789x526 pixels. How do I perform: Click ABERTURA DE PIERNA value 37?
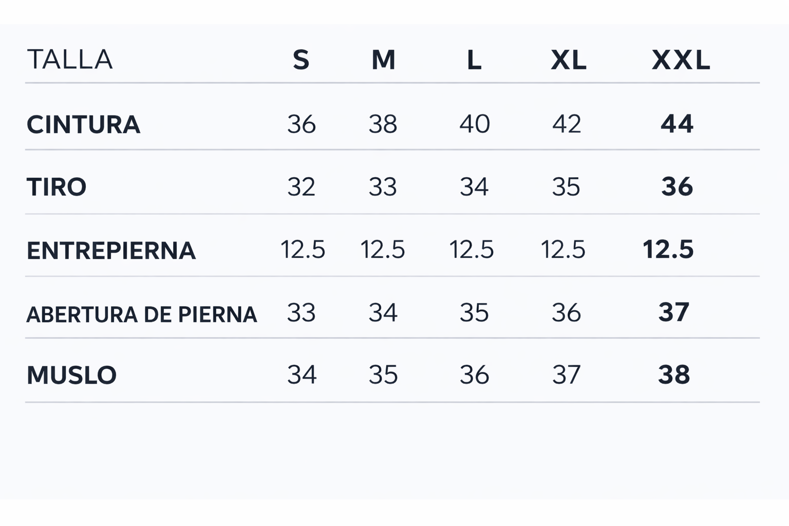coord(673,312)
